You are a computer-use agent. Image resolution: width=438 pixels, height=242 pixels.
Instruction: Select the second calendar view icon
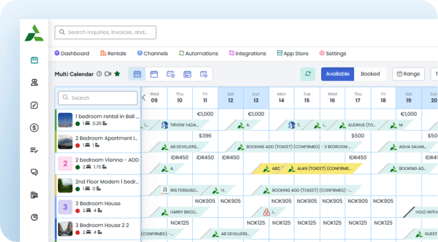click(x=154, y=74)
